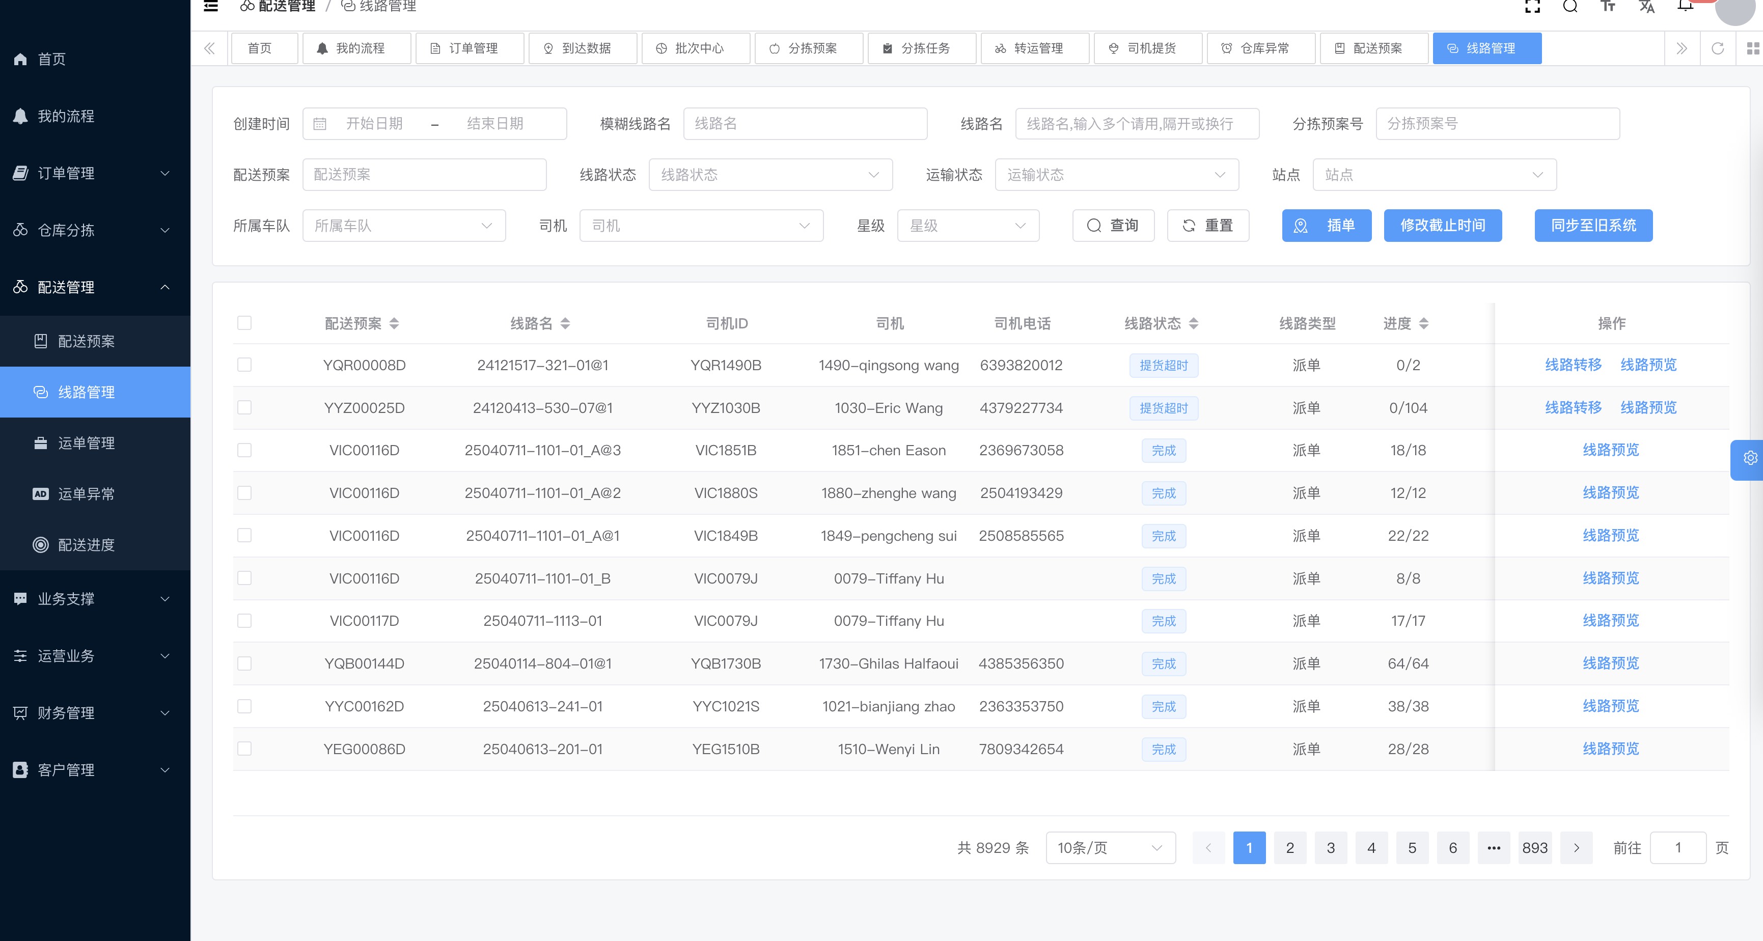Open the 线路状态 dropdown filter

(770, 175)
